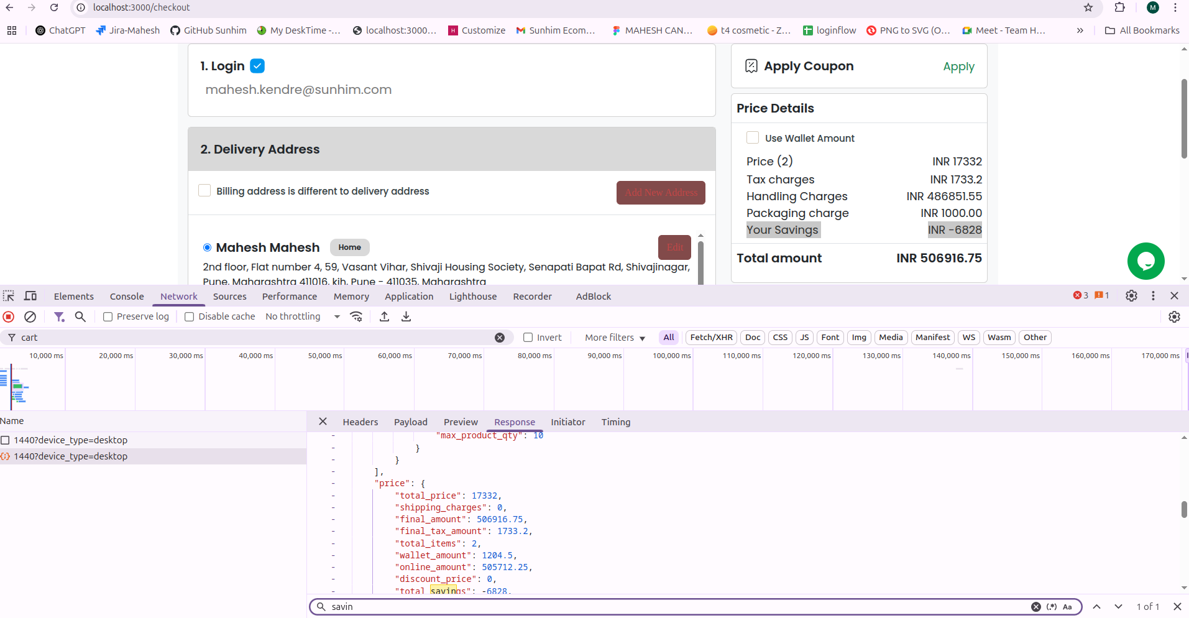Image resolution: width=1189 pixels, height=618 pixels.
Task: Filter requests by JS type
Action: 804,337
